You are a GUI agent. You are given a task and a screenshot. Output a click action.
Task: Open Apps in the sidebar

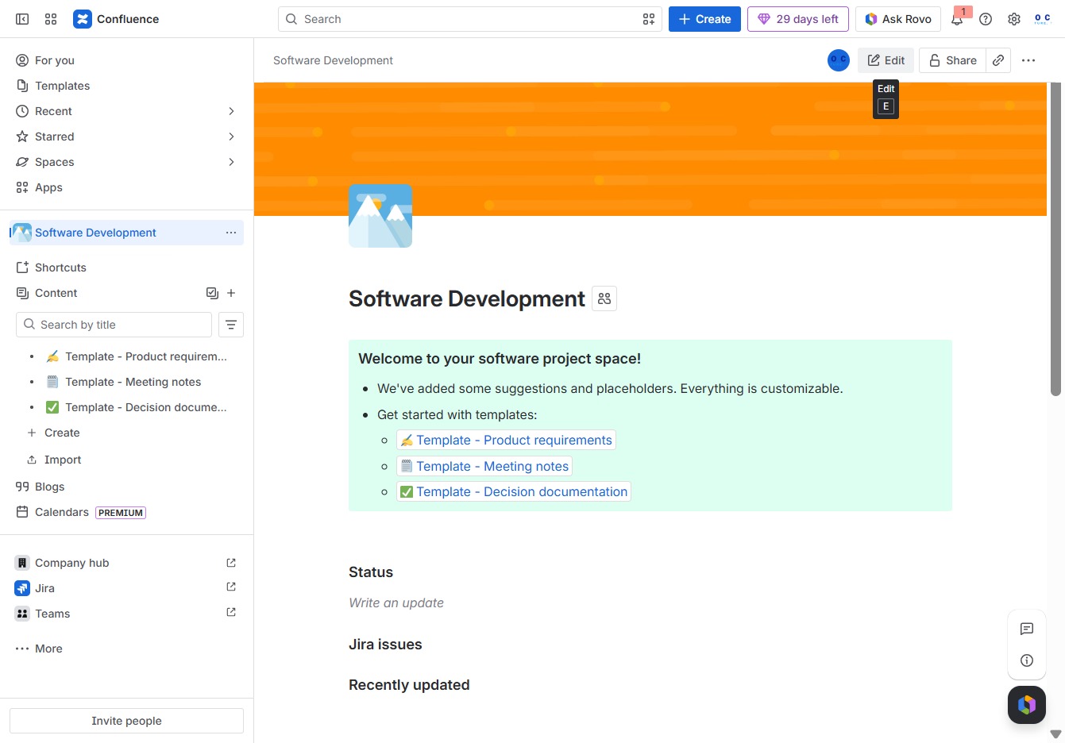point(126,187)
